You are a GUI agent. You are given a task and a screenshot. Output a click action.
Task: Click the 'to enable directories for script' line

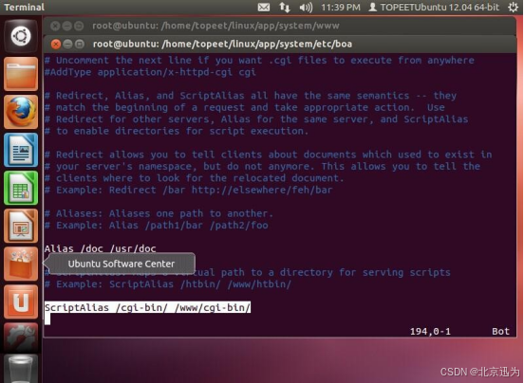coord(177,131)
